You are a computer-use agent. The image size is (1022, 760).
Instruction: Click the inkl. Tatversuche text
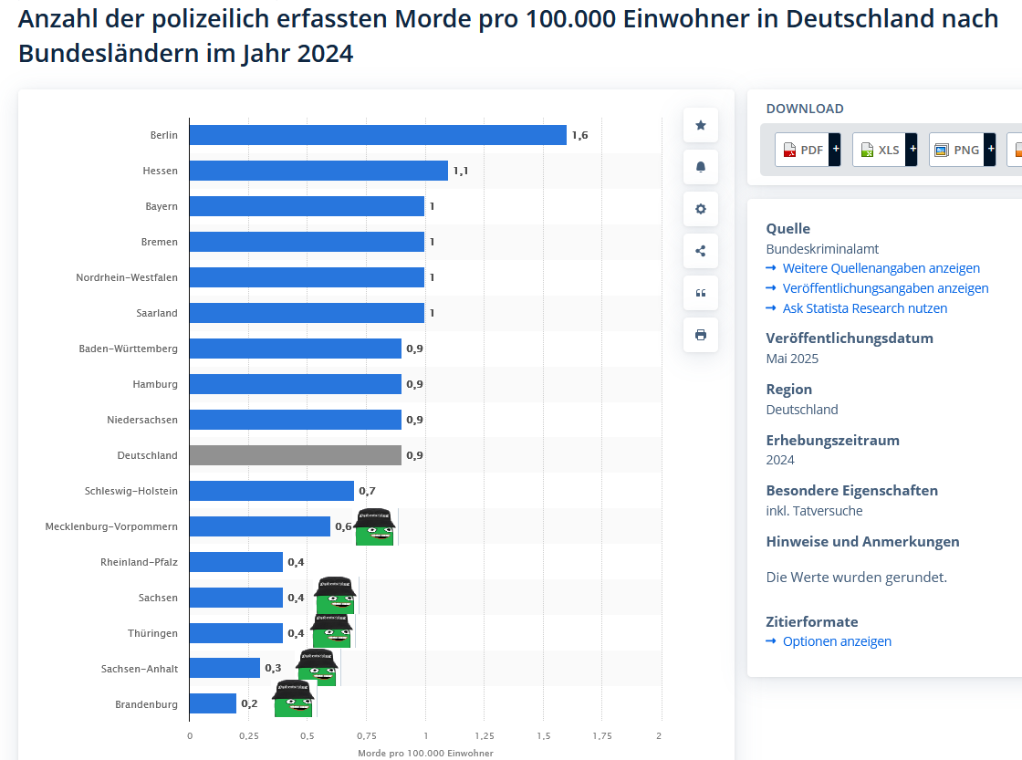click(x=814, y=511)
